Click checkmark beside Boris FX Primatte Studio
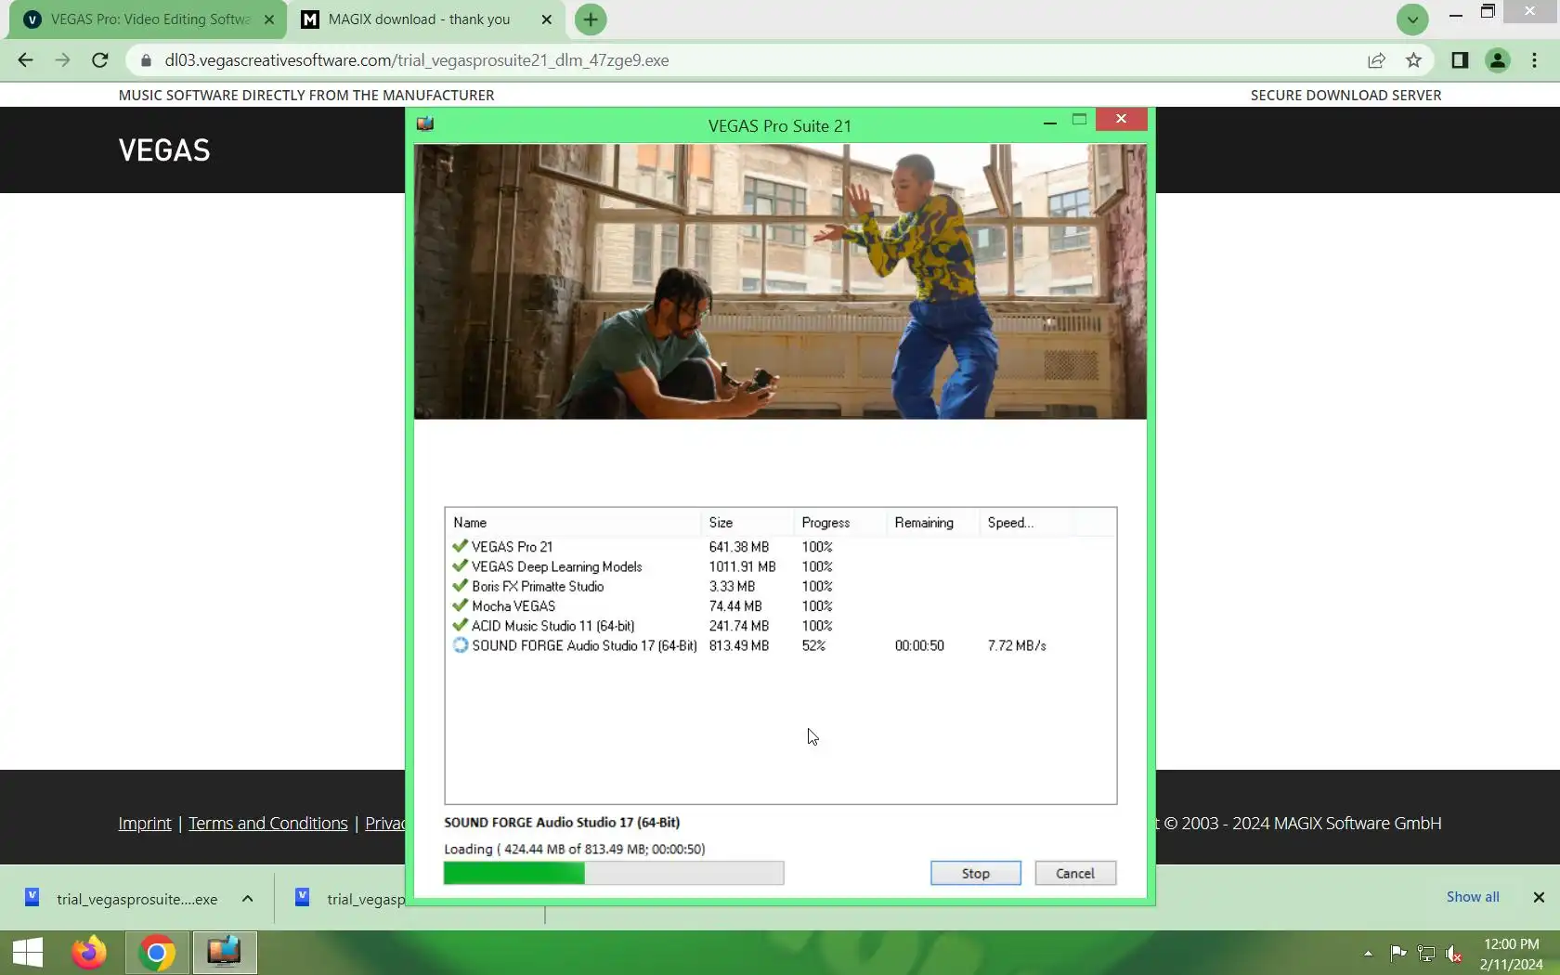1560x975 pixels. click(x=460, y=585)
